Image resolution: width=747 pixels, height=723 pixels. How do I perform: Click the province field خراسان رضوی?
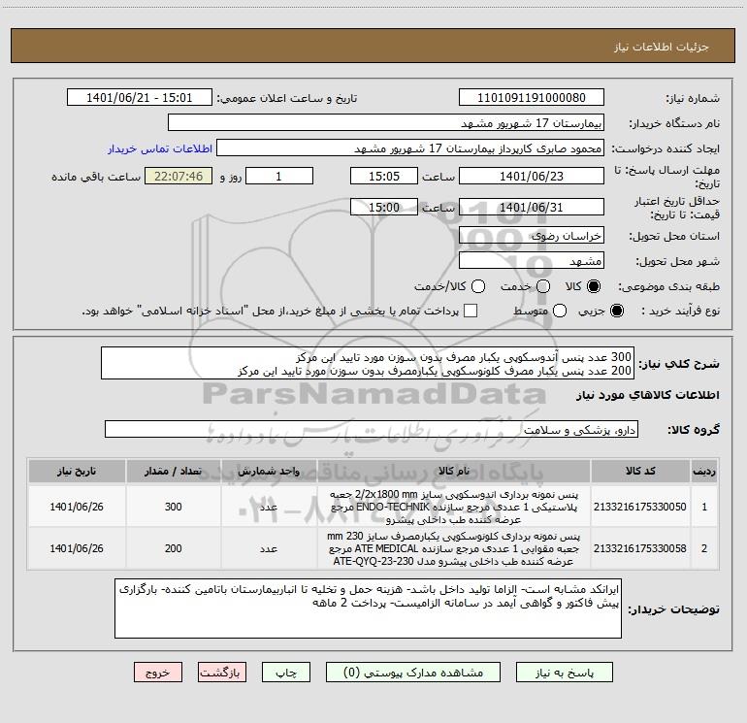coord(532,236)
